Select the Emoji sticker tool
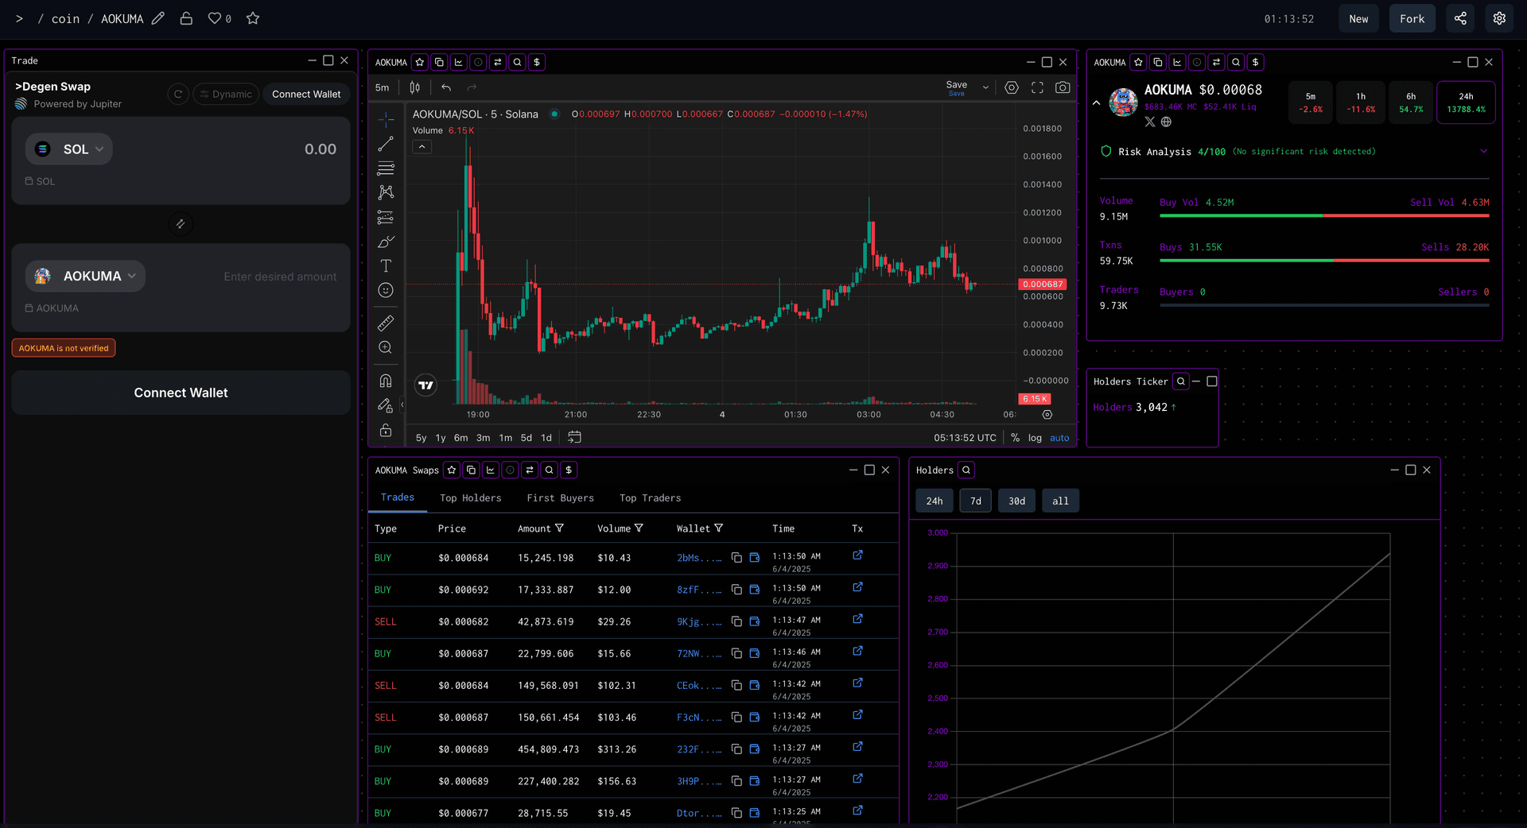 click(x=386, y=290)
